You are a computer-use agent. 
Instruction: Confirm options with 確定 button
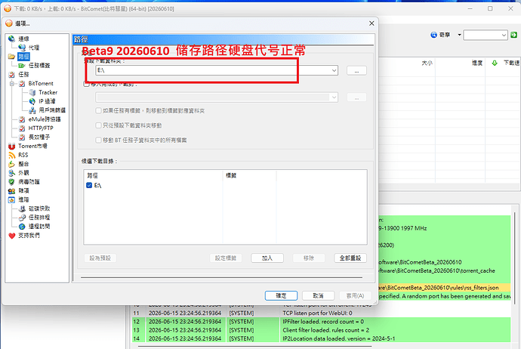(281, 295)
